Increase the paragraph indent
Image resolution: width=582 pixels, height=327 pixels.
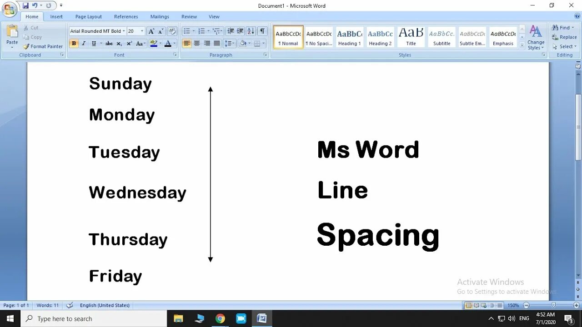pyautogui.click(x=240, y=31)
